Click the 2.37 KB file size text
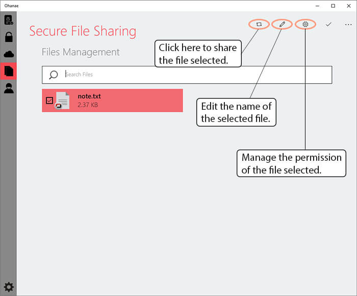Screen dimensions: 357x296 point(88,105)
